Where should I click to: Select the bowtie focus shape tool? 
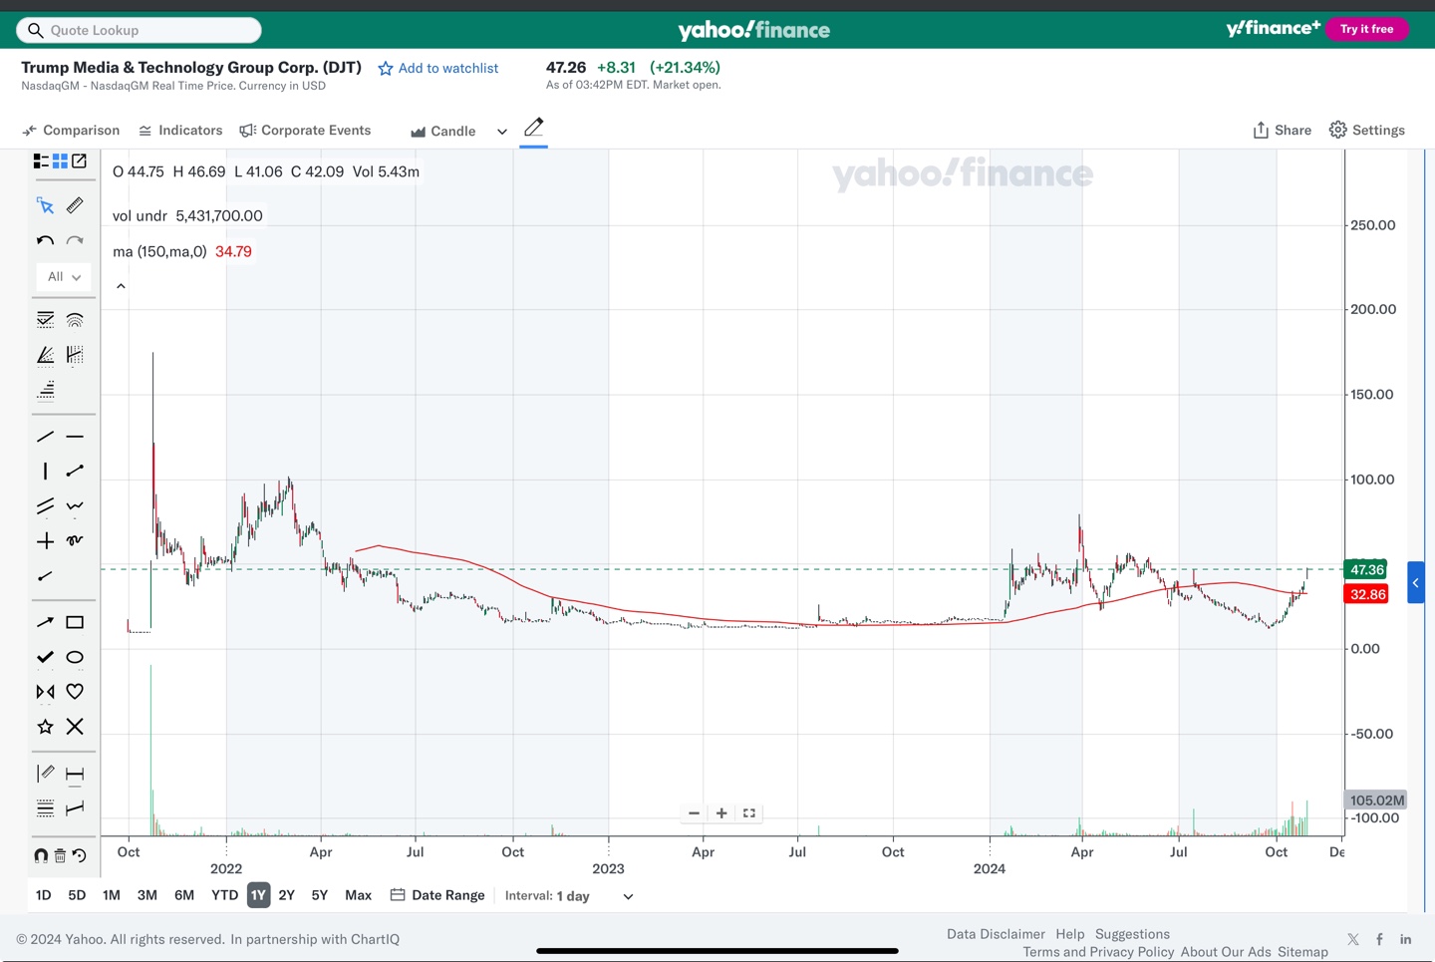(45, 691)
